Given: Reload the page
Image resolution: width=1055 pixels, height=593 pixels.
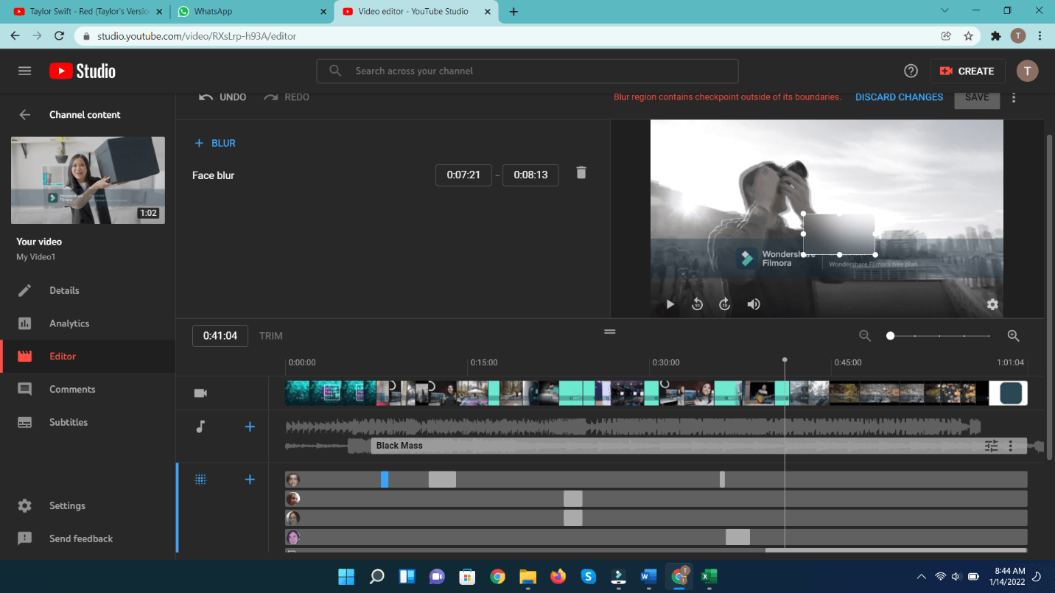Looking at the screenshot, I should pos(60,35).
